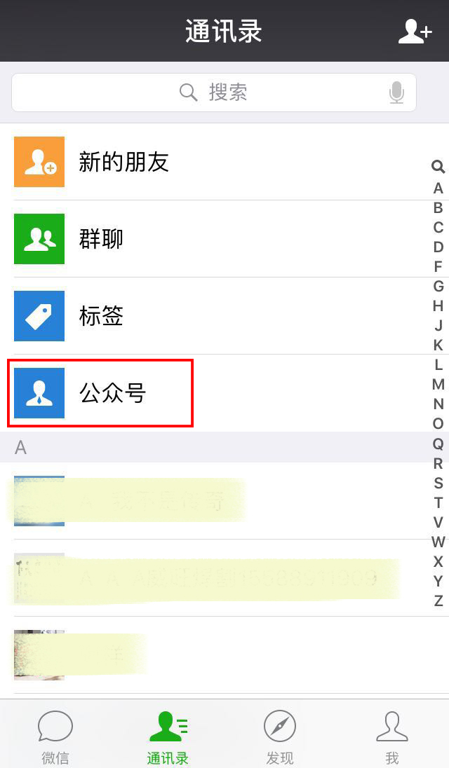The height and width of the screenshot is (768, 449).
Task: Tap the index bar magnifier icon
Action: point(438,167)
